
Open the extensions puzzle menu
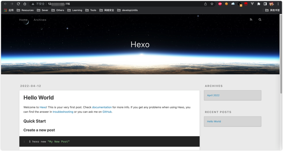click(x=259, y=4)
